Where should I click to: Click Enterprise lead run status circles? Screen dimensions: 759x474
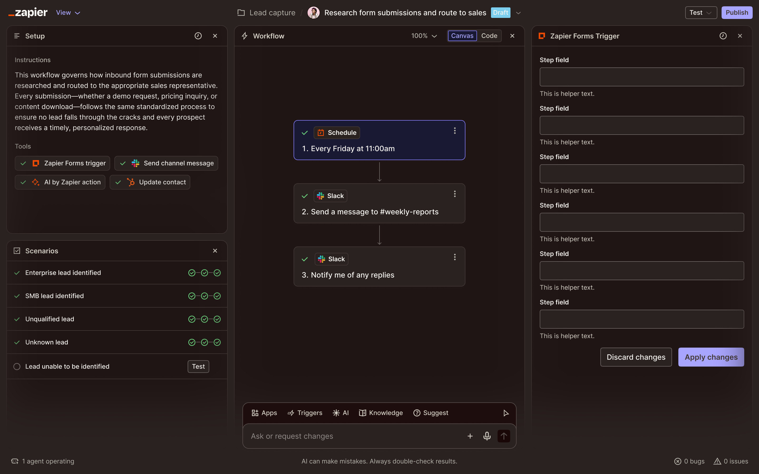[204, 273]
